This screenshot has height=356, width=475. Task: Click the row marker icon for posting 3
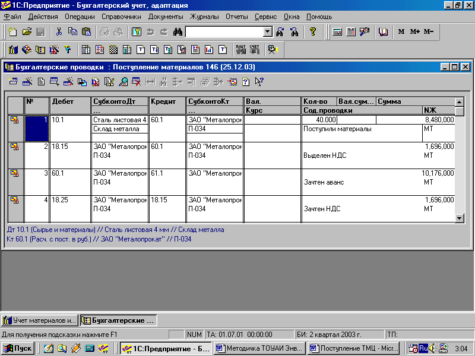(x=15, y=173)
